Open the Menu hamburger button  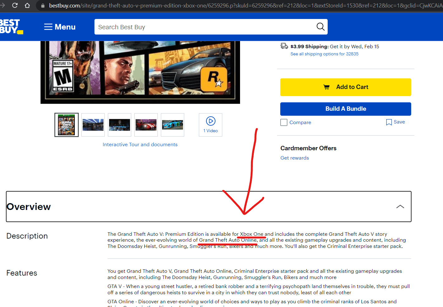point(60,27)
